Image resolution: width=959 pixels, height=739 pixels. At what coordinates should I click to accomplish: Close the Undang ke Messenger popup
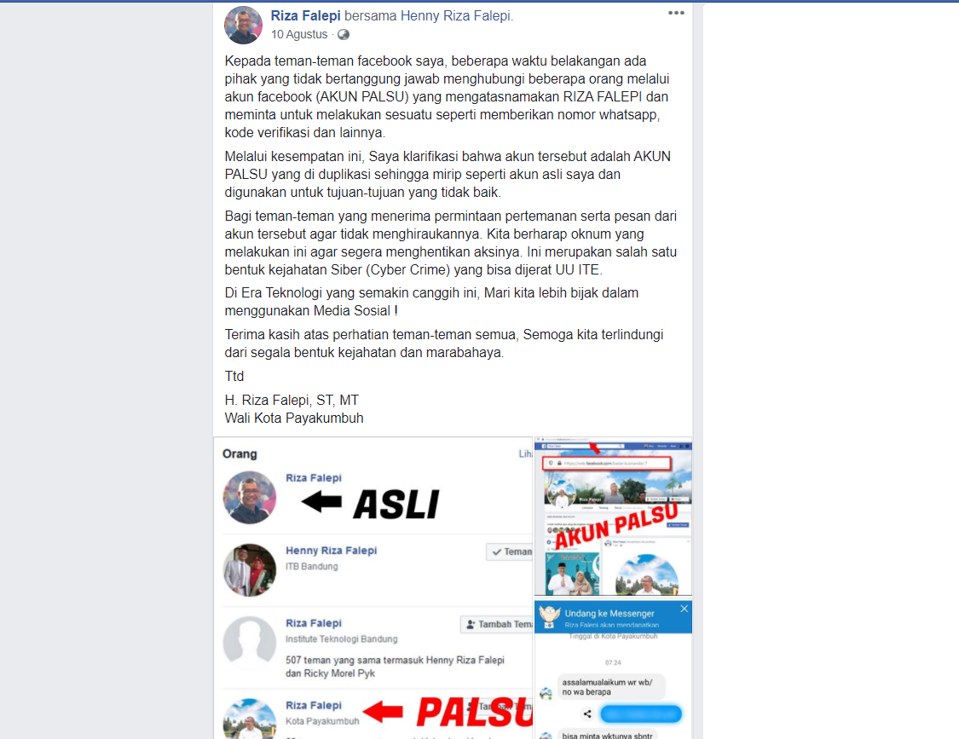684,609
